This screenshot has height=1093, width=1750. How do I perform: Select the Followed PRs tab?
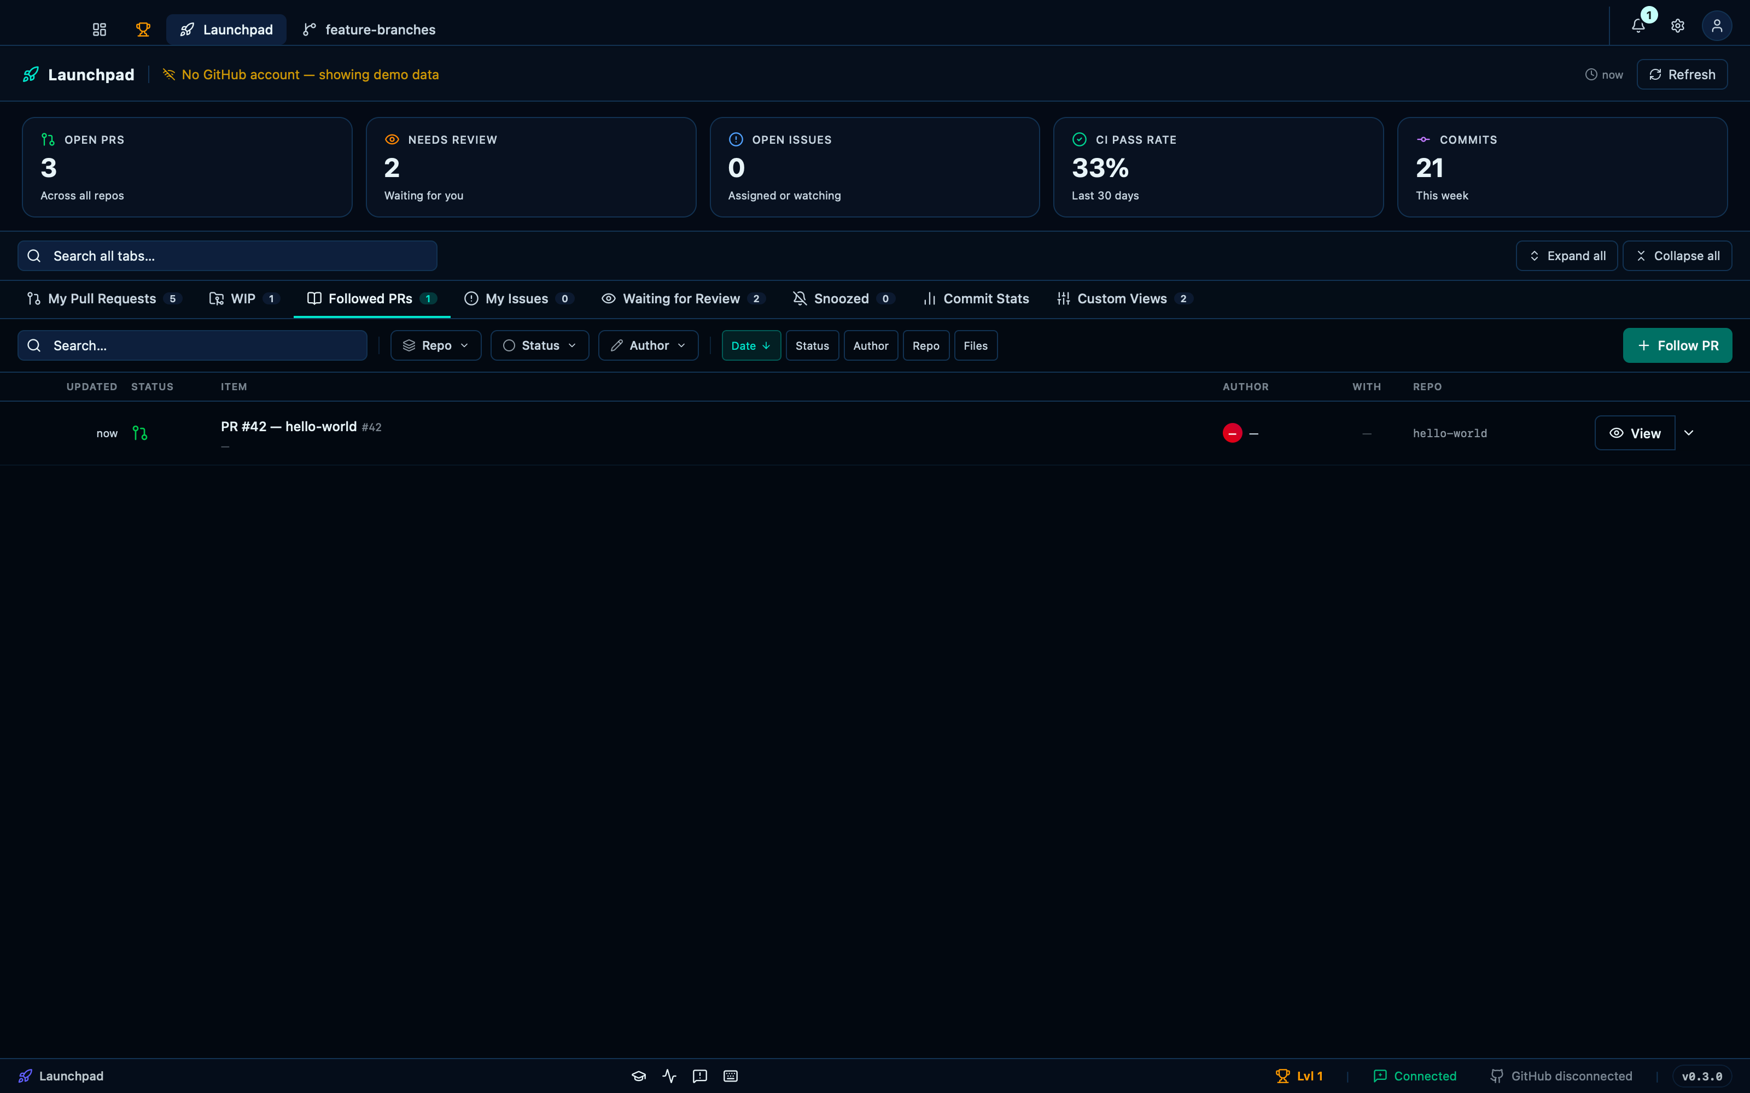(x=372, y=298)
